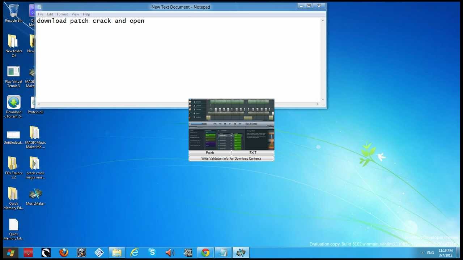Click Write Validation Info For Download Contents

point(231,159)
